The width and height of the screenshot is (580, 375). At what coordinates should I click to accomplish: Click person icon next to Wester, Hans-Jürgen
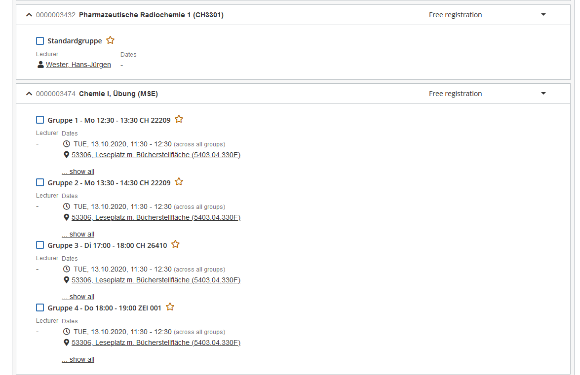pos(40,65)
